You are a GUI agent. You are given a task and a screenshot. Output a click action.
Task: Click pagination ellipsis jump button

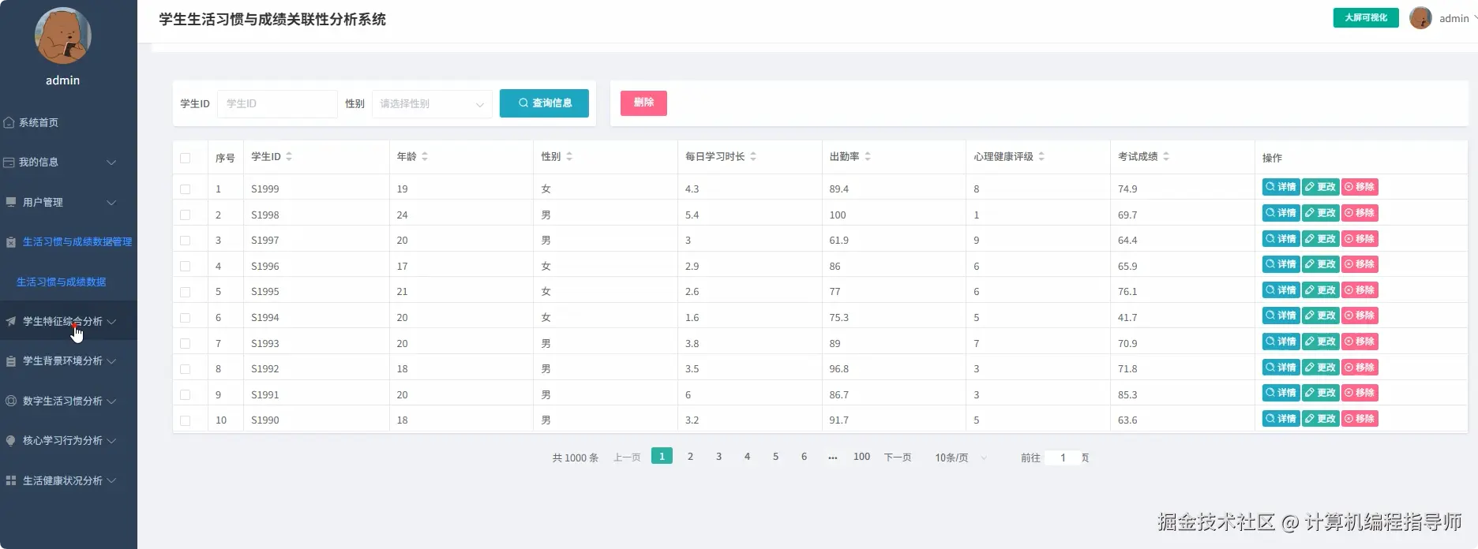[832, 457]
